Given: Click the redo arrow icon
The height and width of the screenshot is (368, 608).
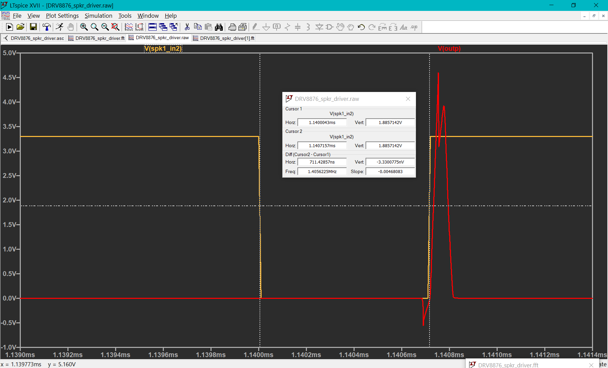Looking at the screenshot, I should [372, 27].
